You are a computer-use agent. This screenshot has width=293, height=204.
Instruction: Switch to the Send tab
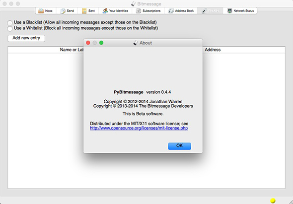point(67,11)
